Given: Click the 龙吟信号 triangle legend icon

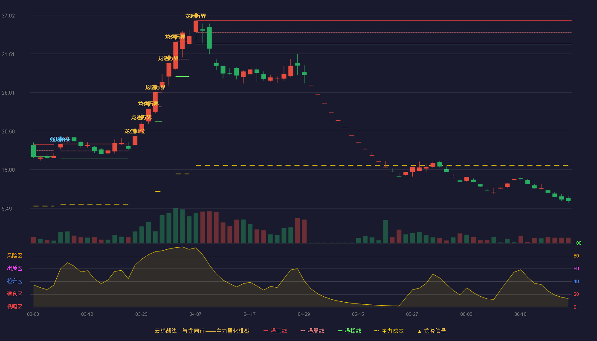Looking at the screenshot, I should (x=419, y=331).
